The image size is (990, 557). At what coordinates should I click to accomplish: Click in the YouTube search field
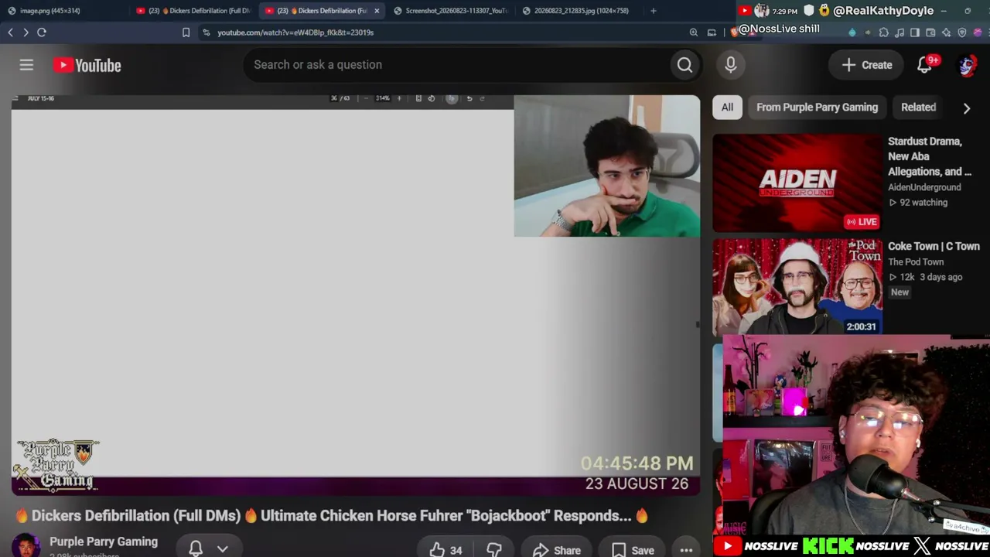click(x=456, y=65)
